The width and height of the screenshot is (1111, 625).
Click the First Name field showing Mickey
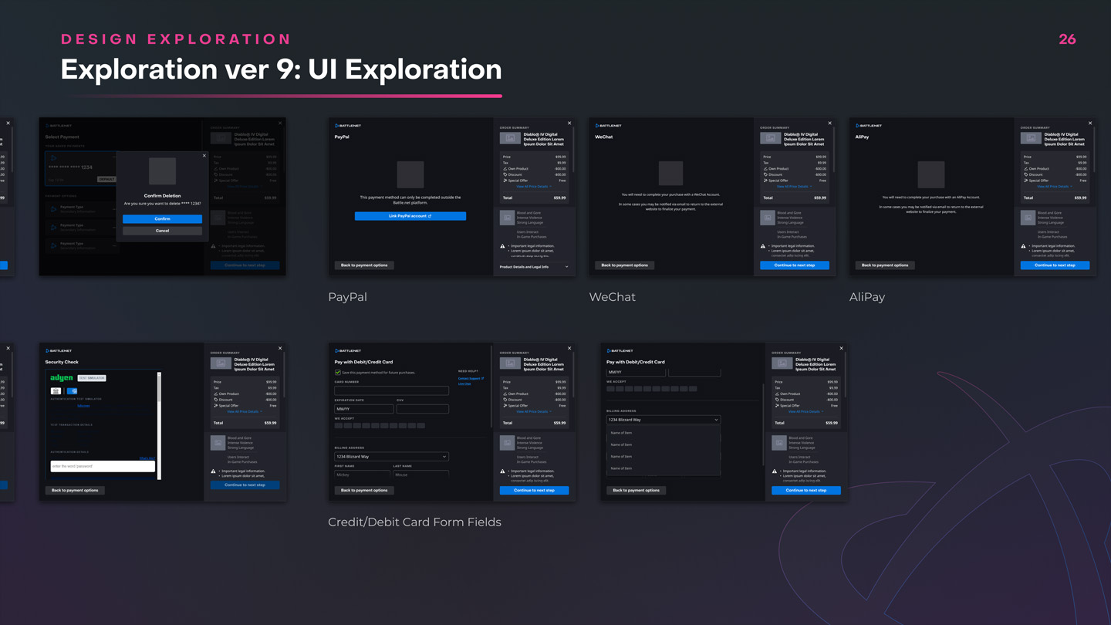362,475
